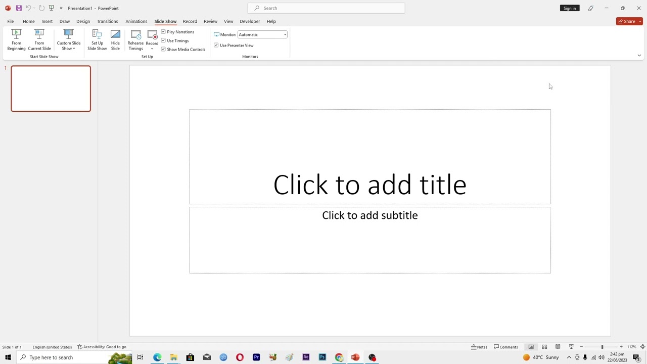
Task: Collapse the ribbon using the chevron
Action: click(x=639, y=56)
